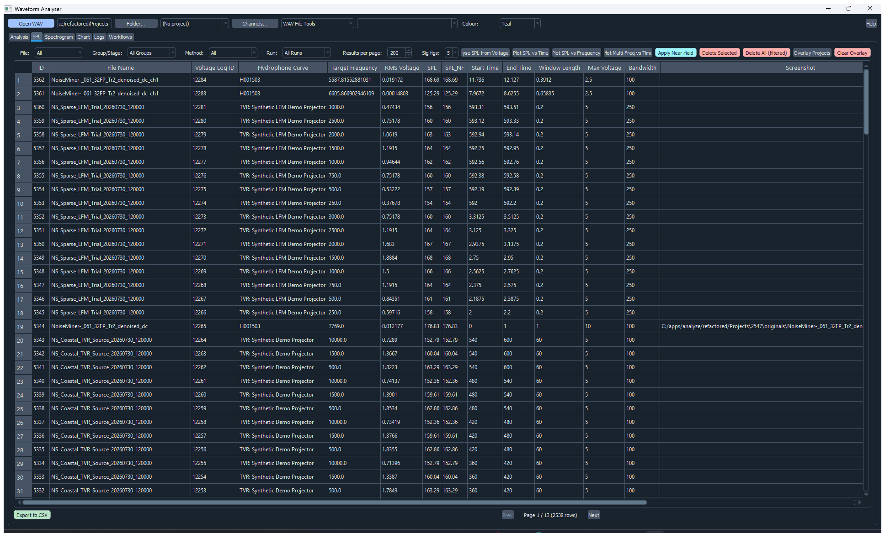The height and width of the screenshot is (533, 885).
Task: Click the Waveform Analyser title bar icon
Action: [8, 9]
